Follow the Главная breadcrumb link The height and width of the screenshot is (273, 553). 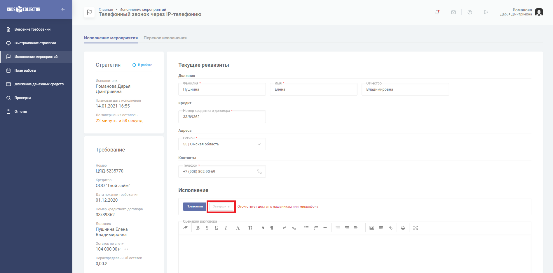coord(106,10)
